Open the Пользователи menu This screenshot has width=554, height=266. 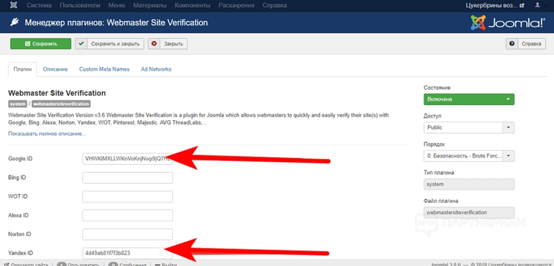[x=80, y=5]
